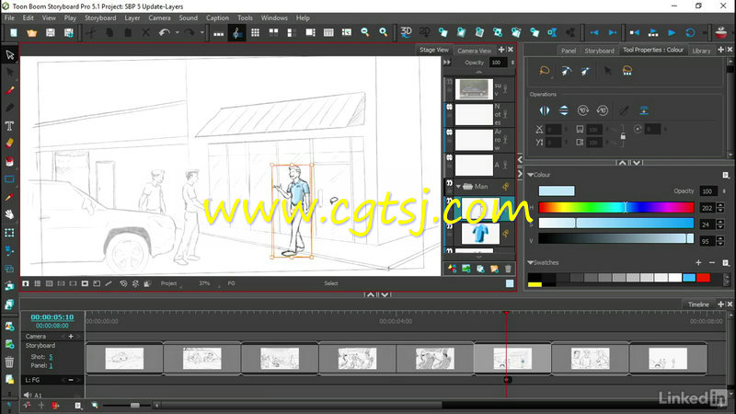Image resolution: width=736 pixels, height=414 pixels.
Task: Open an existing project with the folder icon
Action: (31, 32)
